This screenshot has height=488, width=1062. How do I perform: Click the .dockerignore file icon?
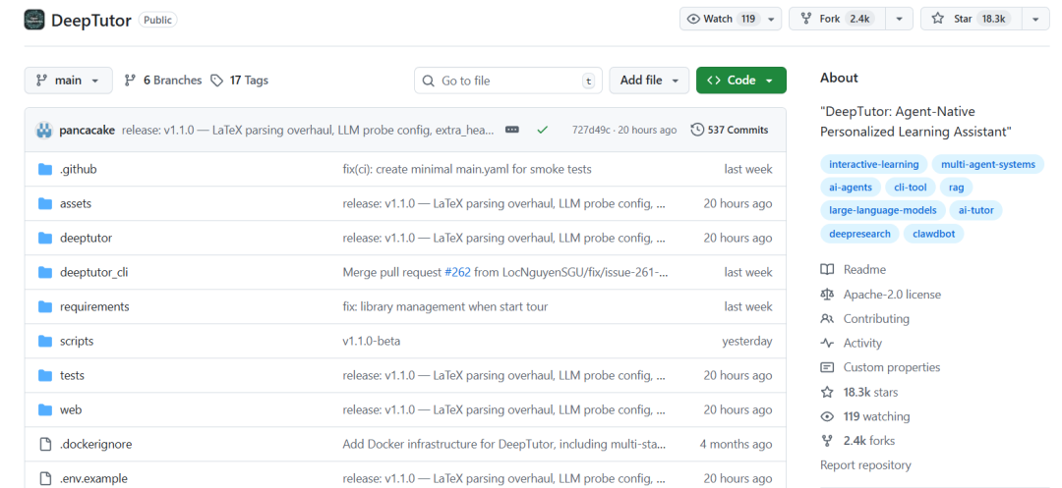[45, 444]
